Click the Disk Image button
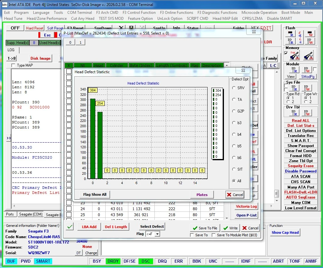The image size is (323, 268). (x=40, y=58)
